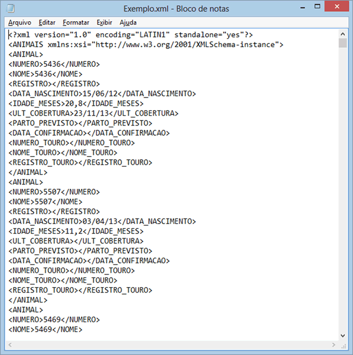
Task: Click the vertical scrollbar up arrow
Action: 343,34
